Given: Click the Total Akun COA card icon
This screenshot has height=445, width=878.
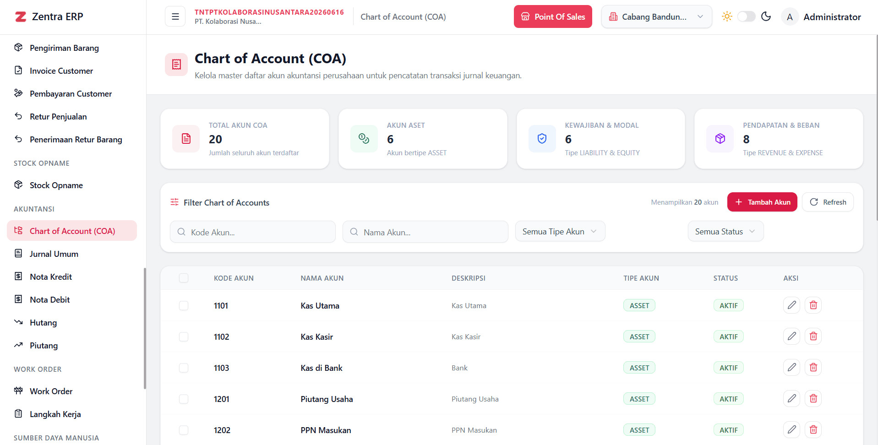Looking at the screenshot, I should tap(186, 139).
